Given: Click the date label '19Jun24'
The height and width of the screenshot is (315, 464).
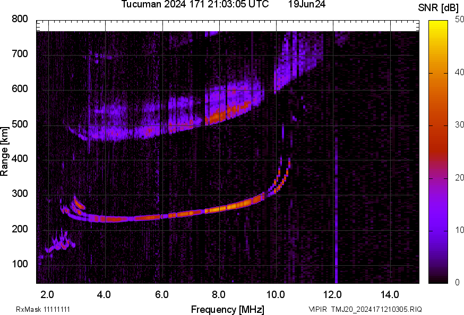Looking at the screenshot, I should 307,4.
